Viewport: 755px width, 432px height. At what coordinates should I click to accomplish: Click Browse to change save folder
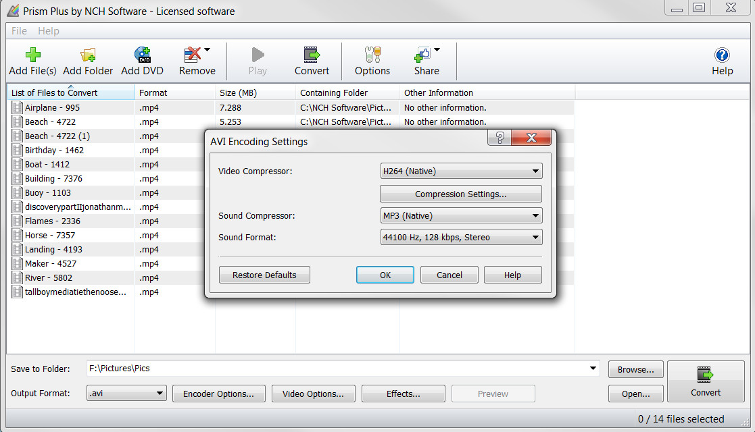pos(635,369)
